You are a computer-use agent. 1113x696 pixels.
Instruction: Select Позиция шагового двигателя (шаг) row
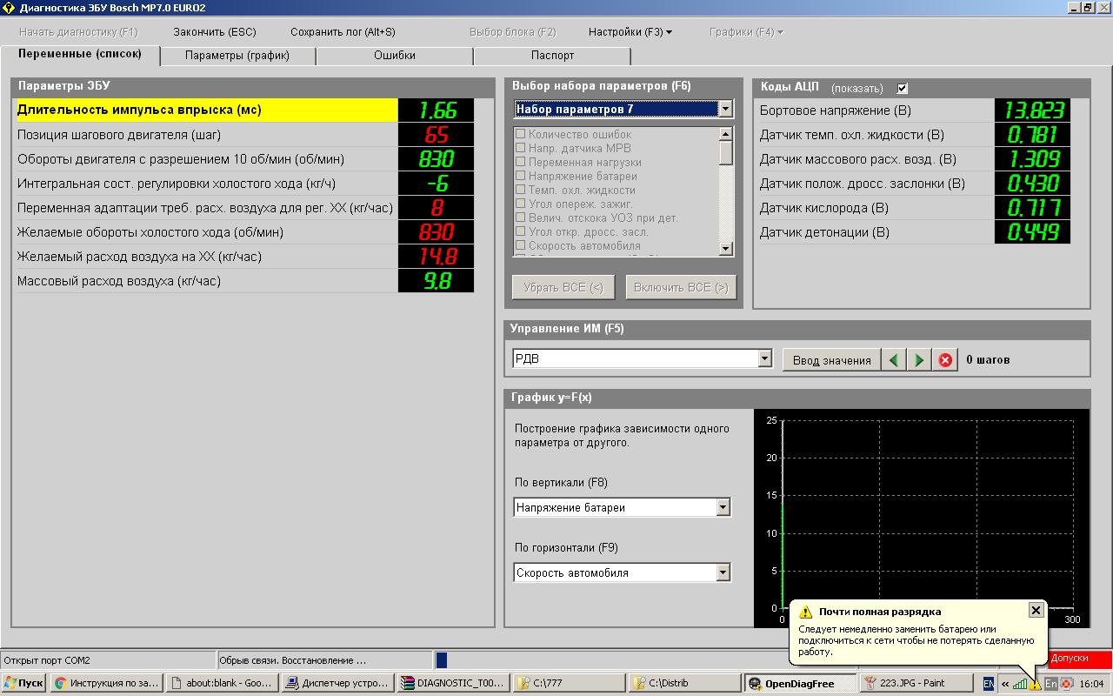click(x=245, y=135)
